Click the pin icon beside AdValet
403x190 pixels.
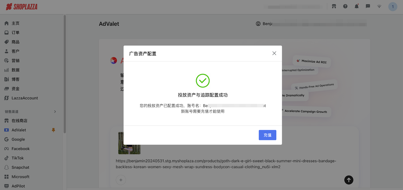53,130
